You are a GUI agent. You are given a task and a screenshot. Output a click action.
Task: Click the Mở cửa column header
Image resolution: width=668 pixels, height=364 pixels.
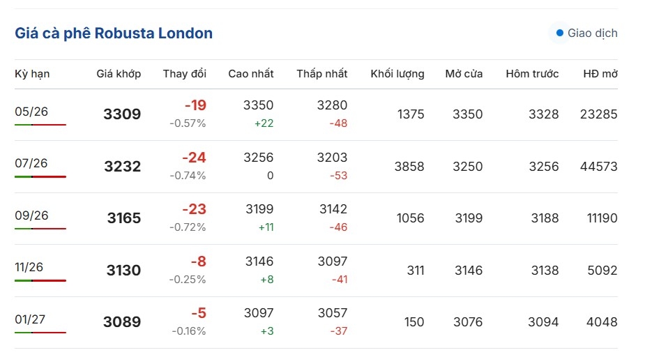pyautogui.click(x=464, y=74)
